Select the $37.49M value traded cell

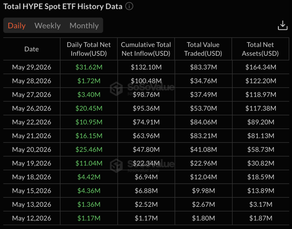[203, 95]
